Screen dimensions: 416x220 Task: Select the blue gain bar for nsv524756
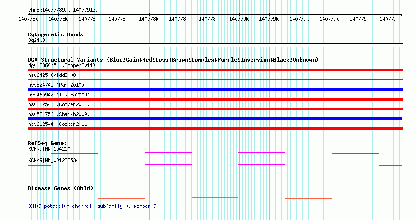pyautogui.click(x=215, y=119)
